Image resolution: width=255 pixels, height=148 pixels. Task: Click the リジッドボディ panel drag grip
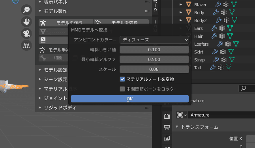(147, 107)
